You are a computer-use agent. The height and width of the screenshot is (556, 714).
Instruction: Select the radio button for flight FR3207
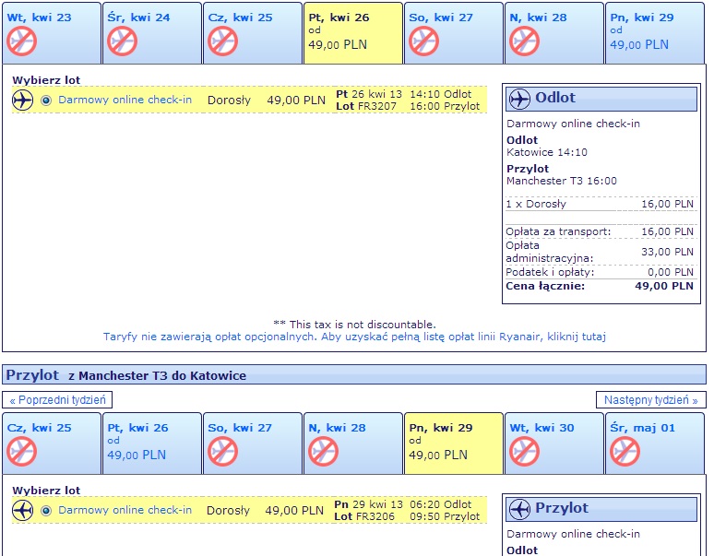click(x=46, y=101)
